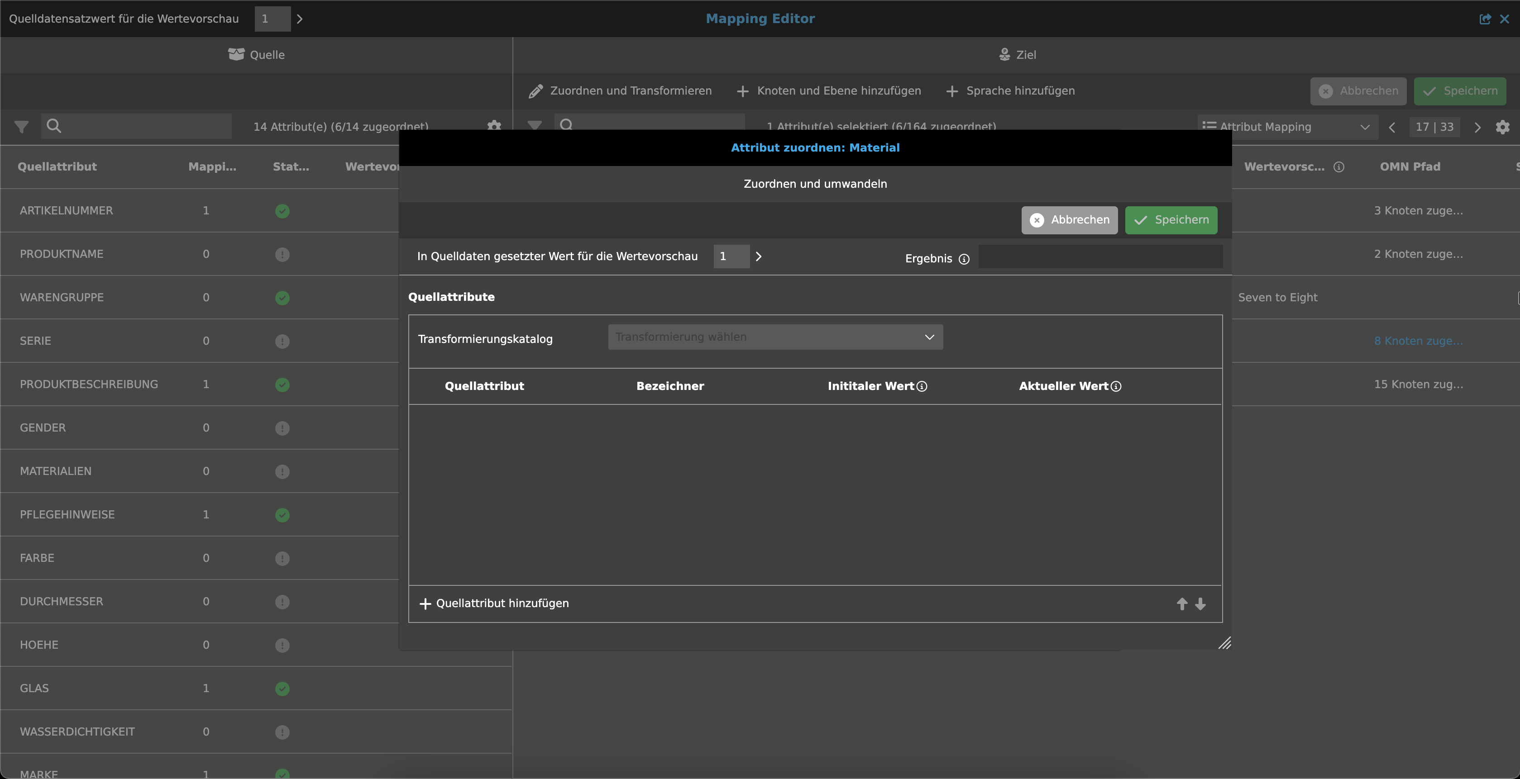Click the Aktueller Wert info icon
The height and width of the screenshot is (779, 1520).
point(1116,386)
